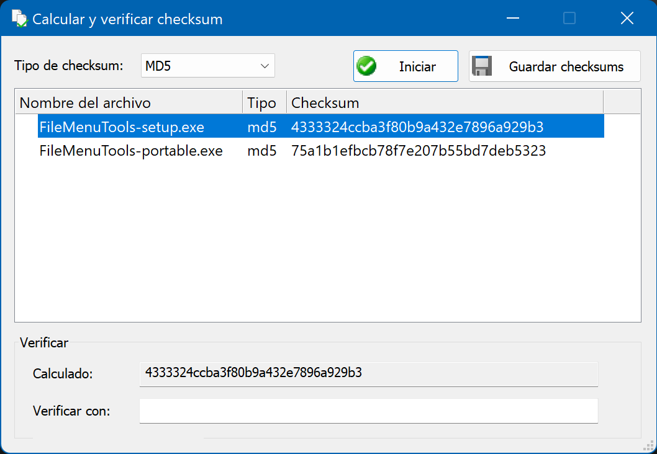Click the Calculado checksum field
657x454 pixels.
[369, 374]
